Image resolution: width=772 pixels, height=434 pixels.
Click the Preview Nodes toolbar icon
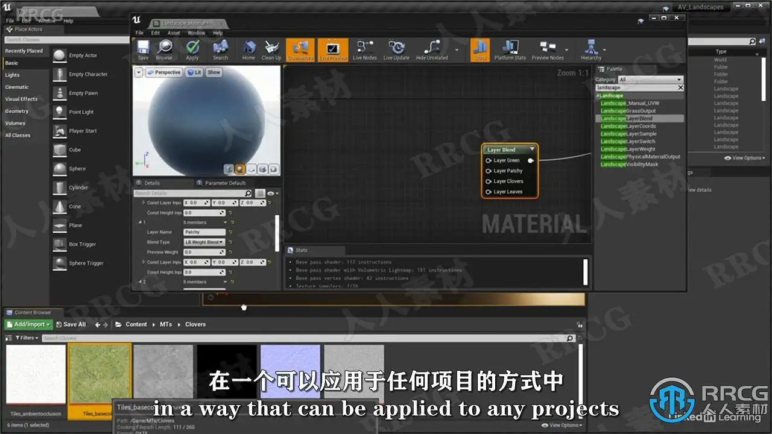548,50
